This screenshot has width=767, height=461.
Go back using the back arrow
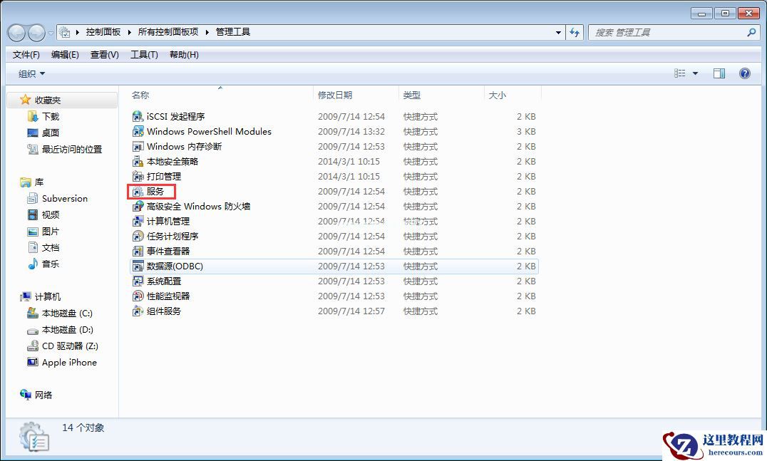pyautogui.click(x=16, y=31)
